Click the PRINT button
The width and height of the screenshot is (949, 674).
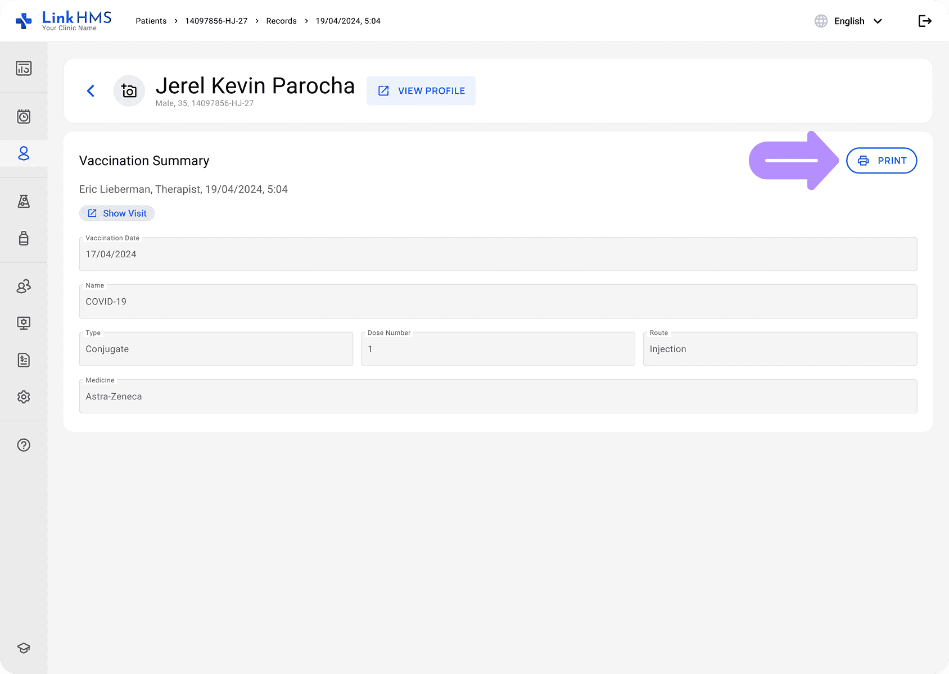coord(881,161)
